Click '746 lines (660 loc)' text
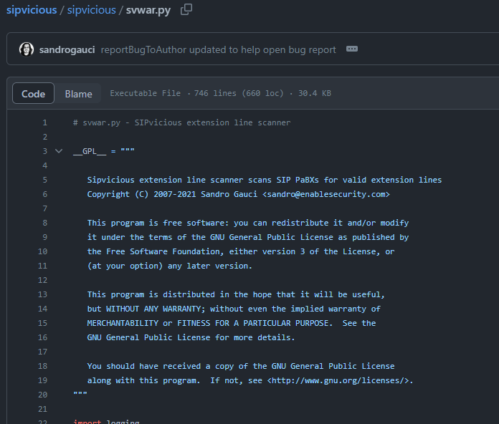The image size is (499, 424). coord(239,93)
